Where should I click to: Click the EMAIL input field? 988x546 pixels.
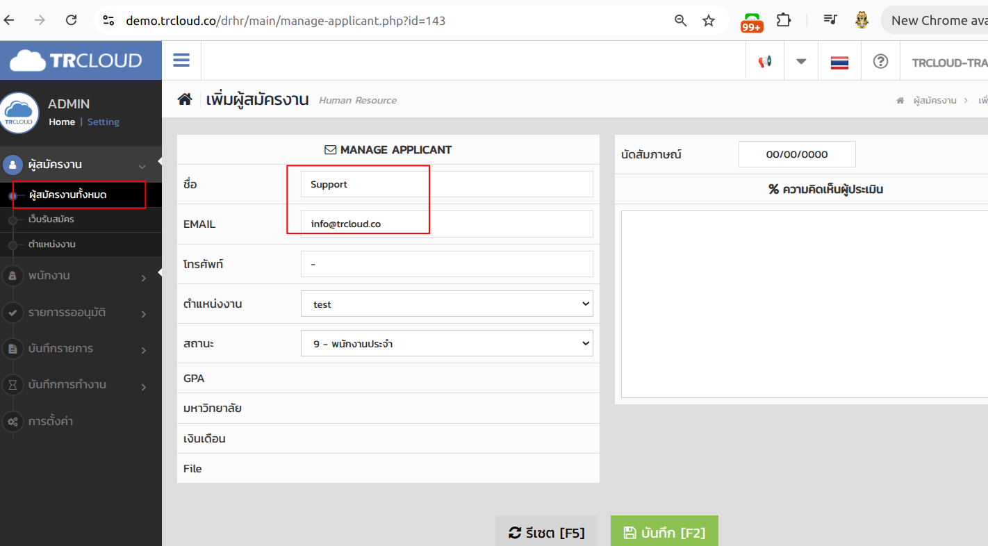coord(447,224)
